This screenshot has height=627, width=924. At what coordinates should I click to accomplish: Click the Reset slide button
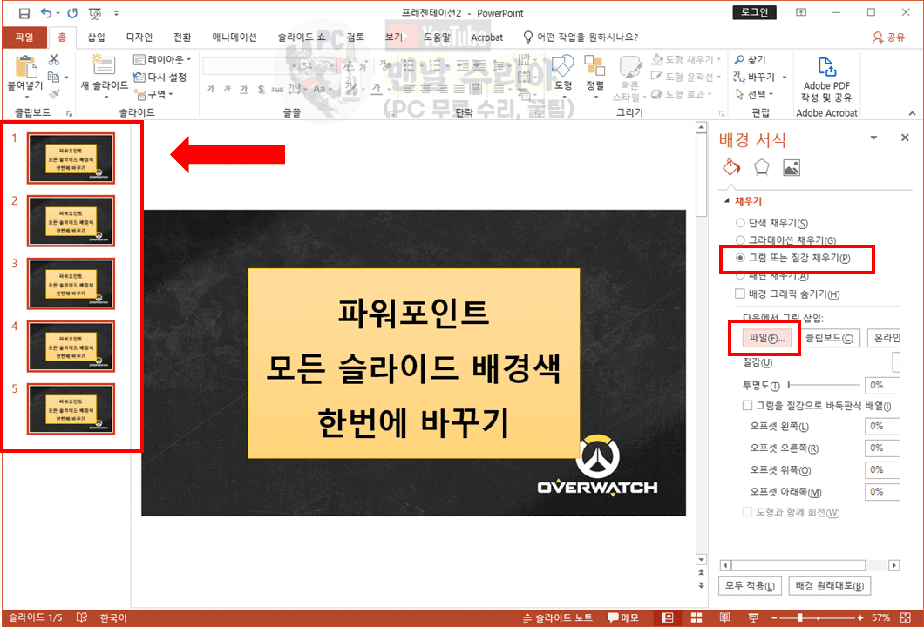(x=160, y=77)
